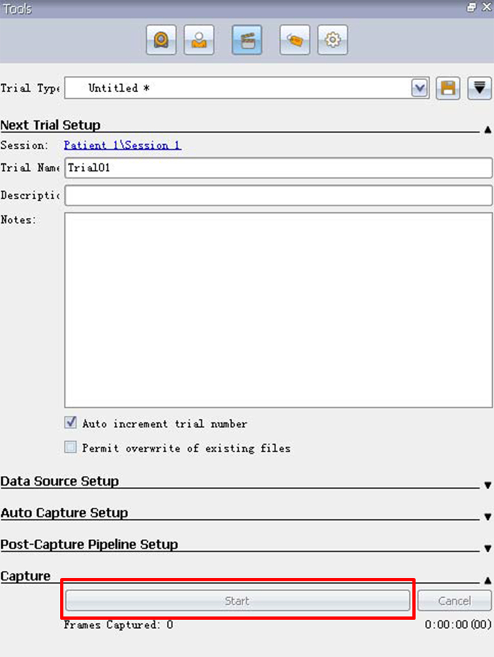Open the Patient 1\Session 1 link

tap(122, 145)
